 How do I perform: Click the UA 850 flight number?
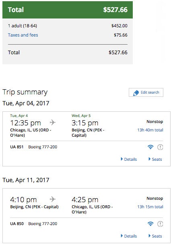pos(17,223)
